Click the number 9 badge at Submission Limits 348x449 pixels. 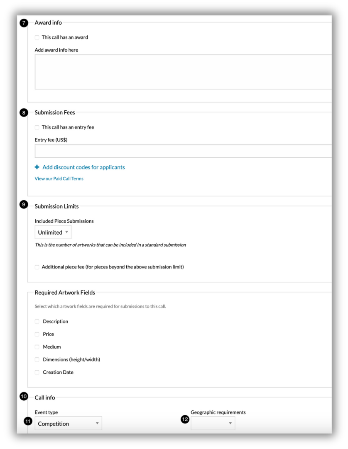pos(24,204)
